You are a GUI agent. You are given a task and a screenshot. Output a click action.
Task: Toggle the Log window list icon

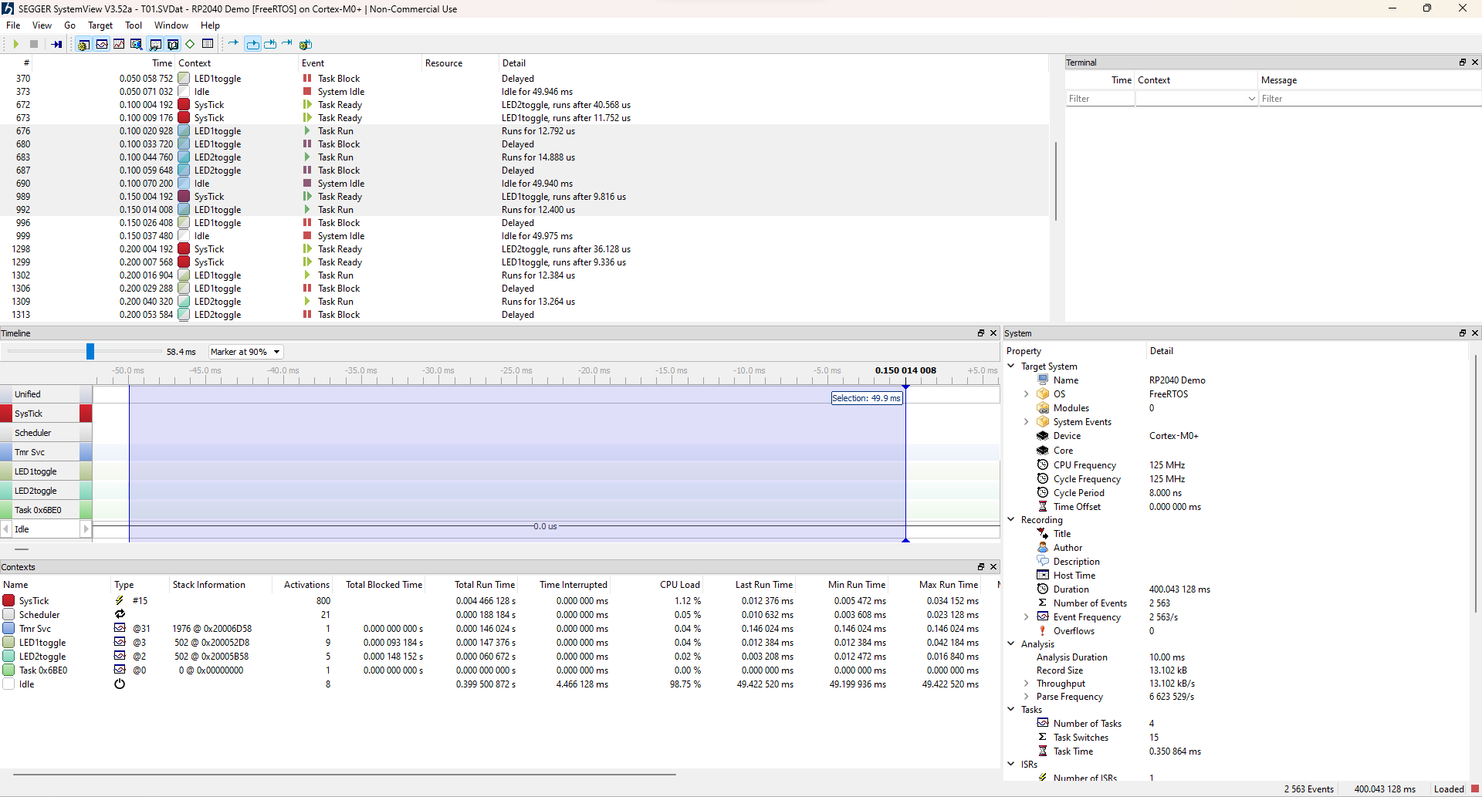[208, 44]
